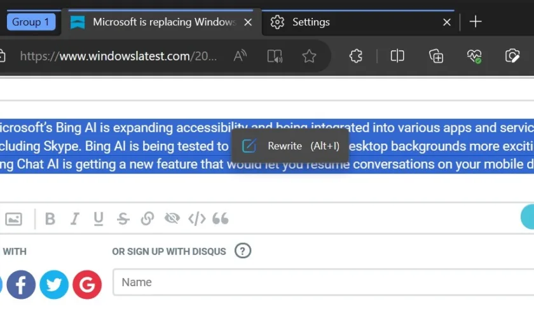Click the site info icon beside the URL
The width and height of the screenshot is (534, 318).
[x=2, y=56]
